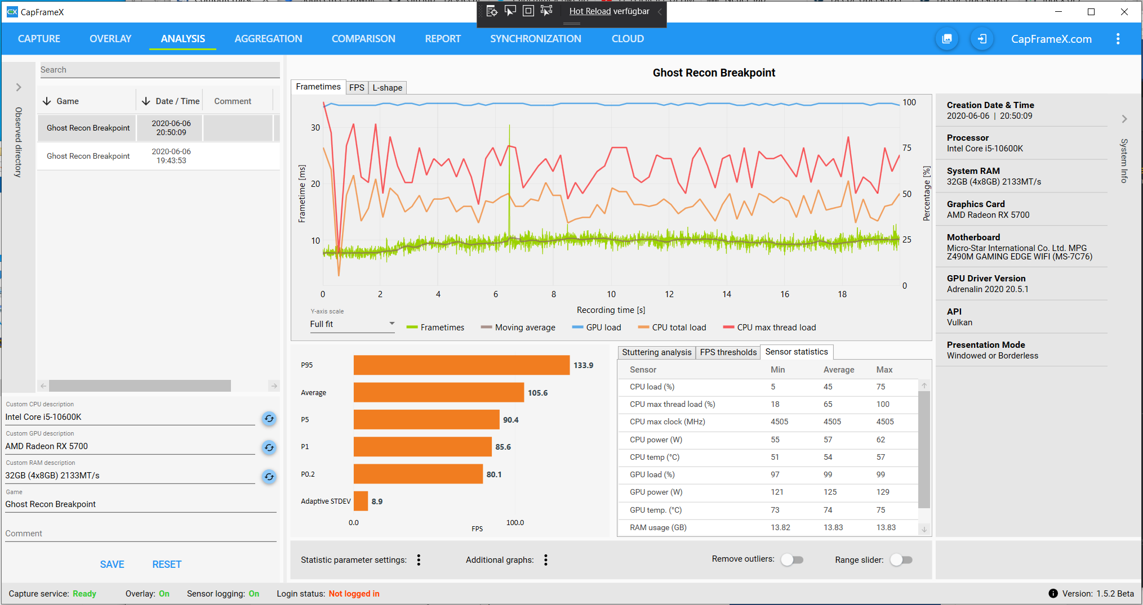Open the CapFrameX.com link
Screen dimensions: 1143x605
tap(1051, 39)
